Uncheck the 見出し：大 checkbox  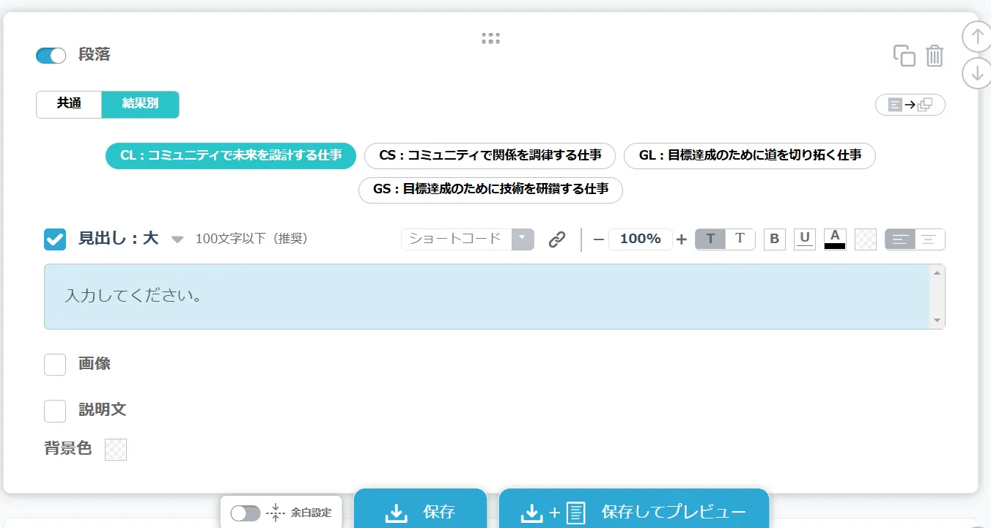(55, 239)
